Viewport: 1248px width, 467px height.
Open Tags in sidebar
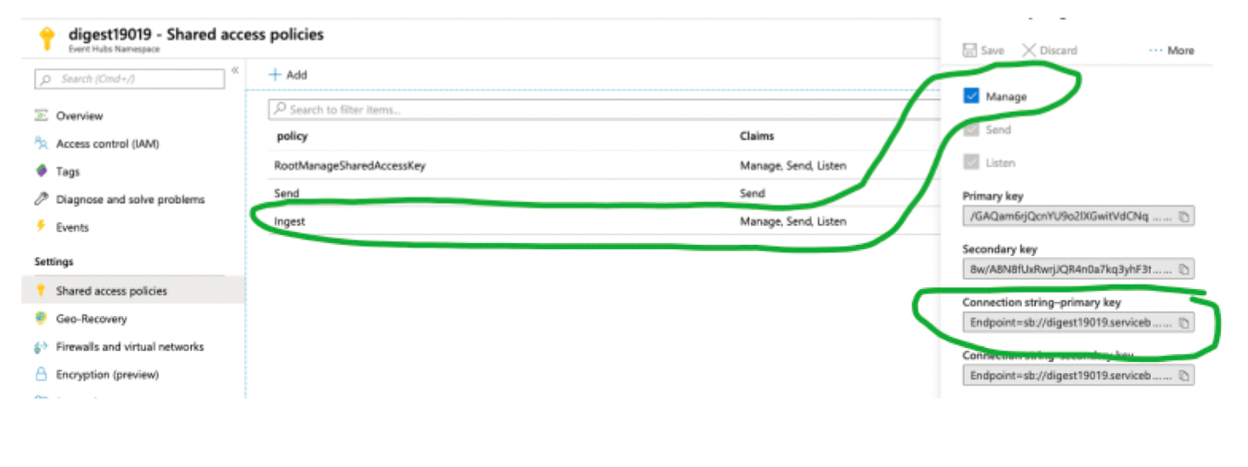click(68, 171)
